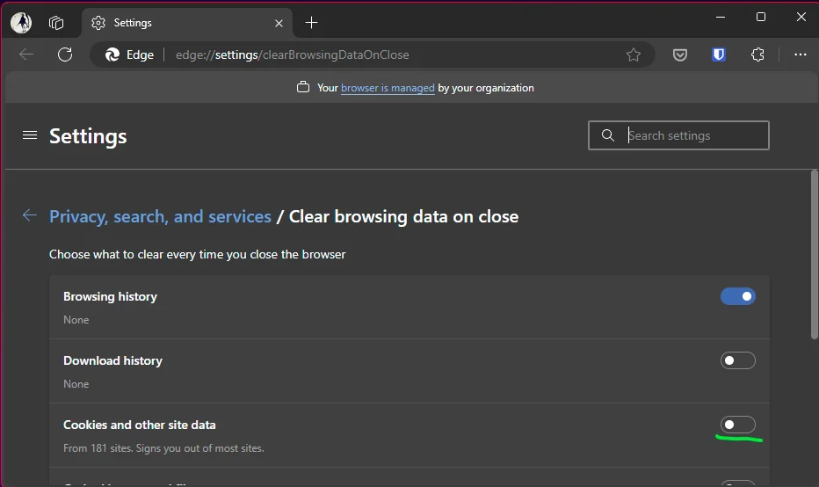
Task: Click 'Choose what to clear' description text
Action: tap(198, 254)
